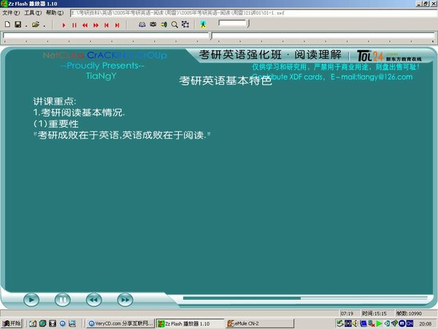
Task: Click the text 讲课重点:
Action: tap(55, 101)
